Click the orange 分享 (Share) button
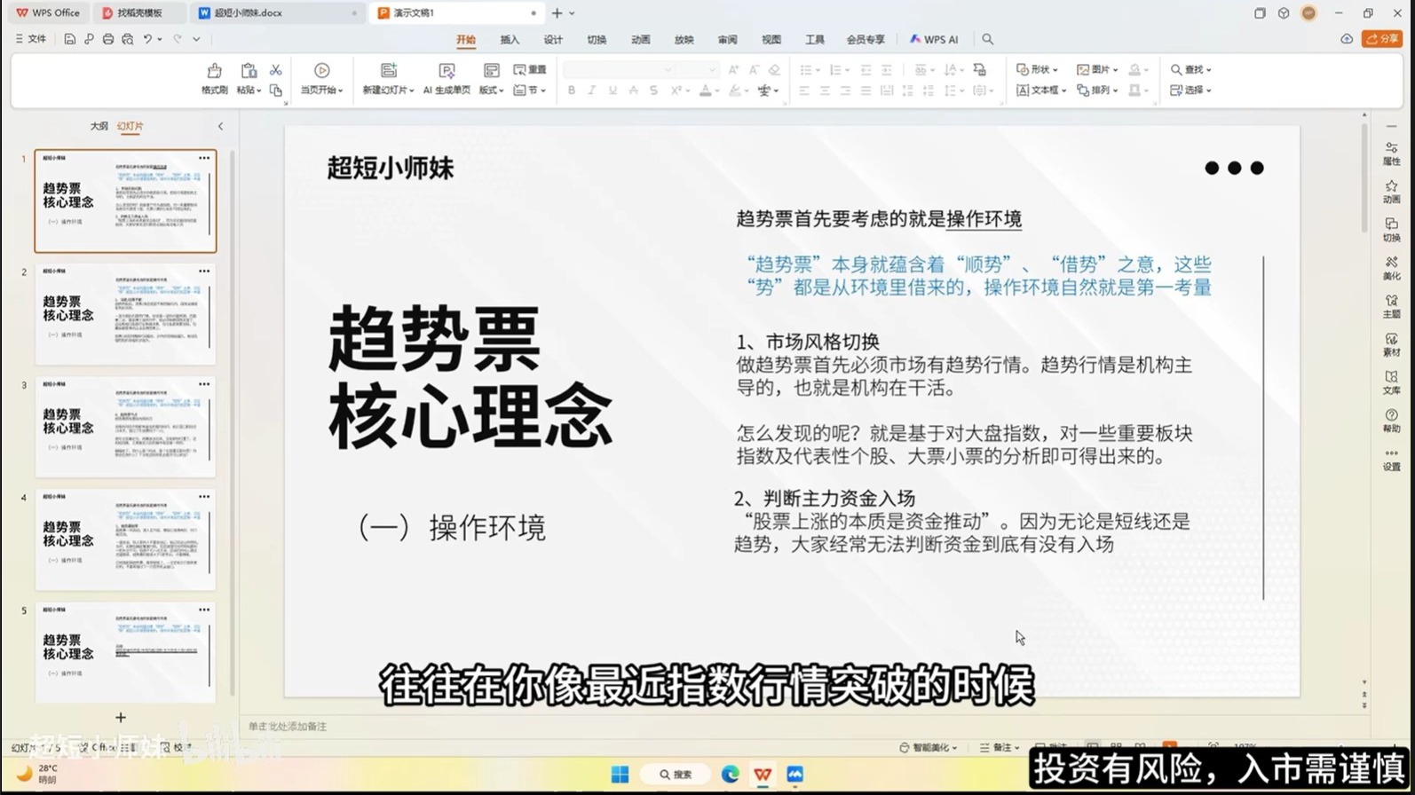The image size is (1415, 795). [1382, 39]
